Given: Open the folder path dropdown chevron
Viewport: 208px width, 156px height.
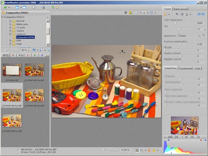Looking at the screenshot, I should [x=47, y=17].
